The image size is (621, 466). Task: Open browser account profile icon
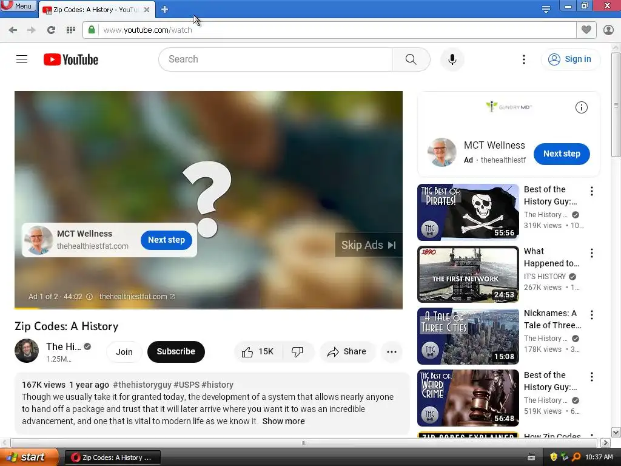click(x=608, y=30)
